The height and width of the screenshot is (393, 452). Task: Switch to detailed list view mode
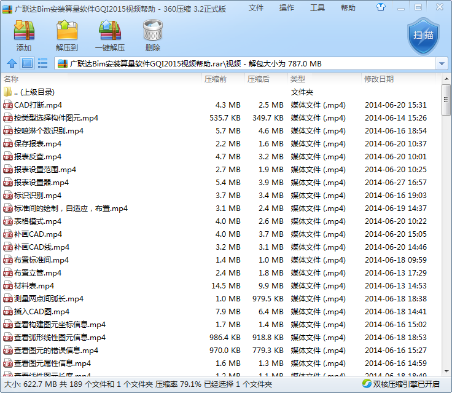42,63
